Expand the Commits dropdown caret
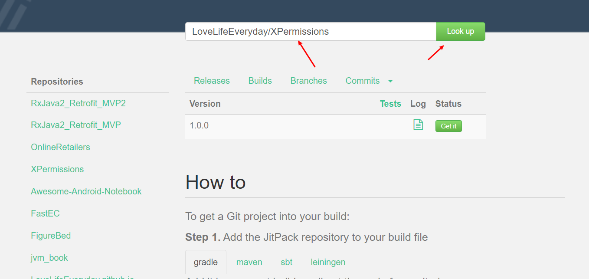The height and width of the screenshot is (279, 589). (390, 81)
